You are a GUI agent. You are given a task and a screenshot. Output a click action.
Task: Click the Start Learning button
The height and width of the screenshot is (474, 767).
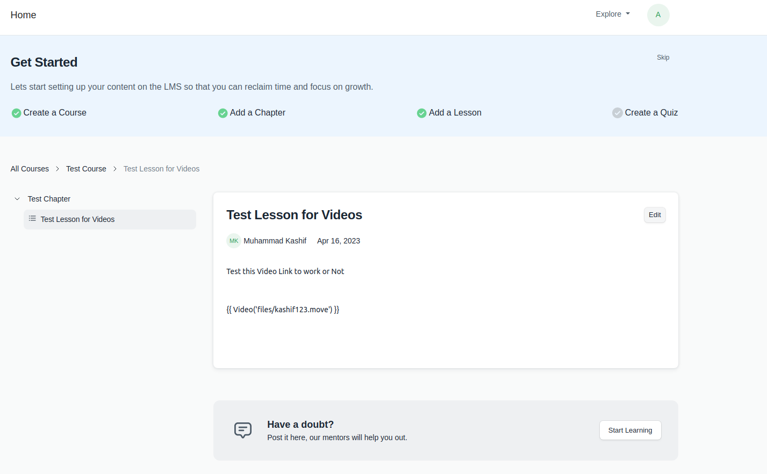[x=630, y=430]
